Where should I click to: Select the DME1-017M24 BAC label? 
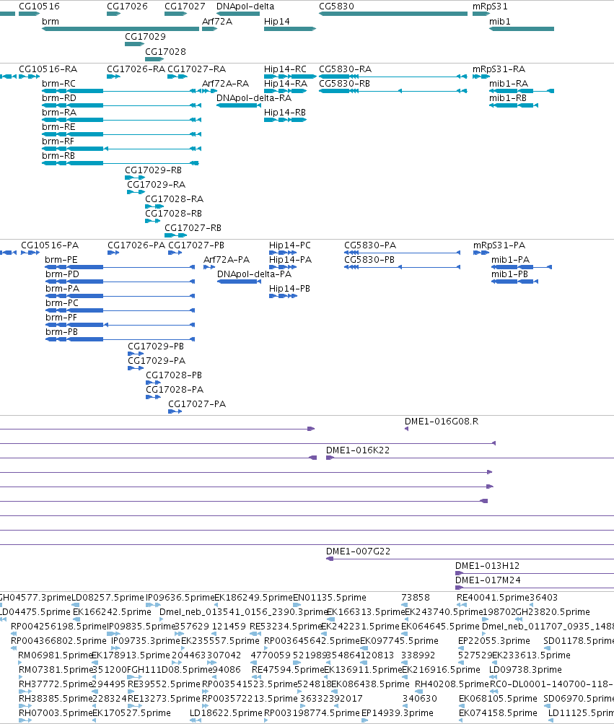point(488,580)
